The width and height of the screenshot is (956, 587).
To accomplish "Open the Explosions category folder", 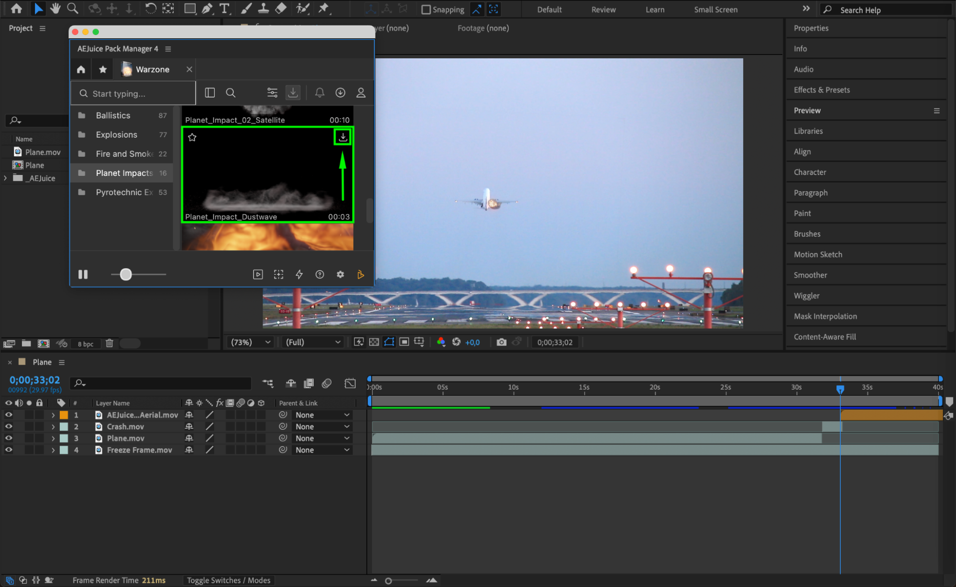I will (x=116, y=135).
